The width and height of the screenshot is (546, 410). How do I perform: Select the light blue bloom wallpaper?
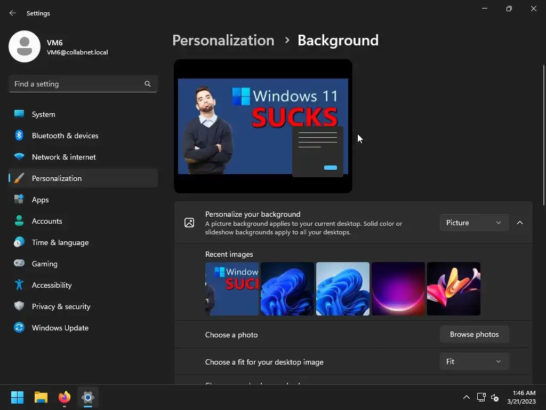point(343,289)
